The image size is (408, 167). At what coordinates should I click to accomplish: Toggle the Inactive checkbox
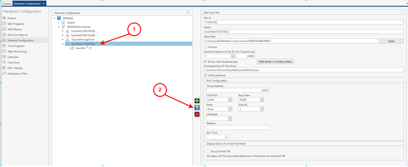tap(205, 47)
